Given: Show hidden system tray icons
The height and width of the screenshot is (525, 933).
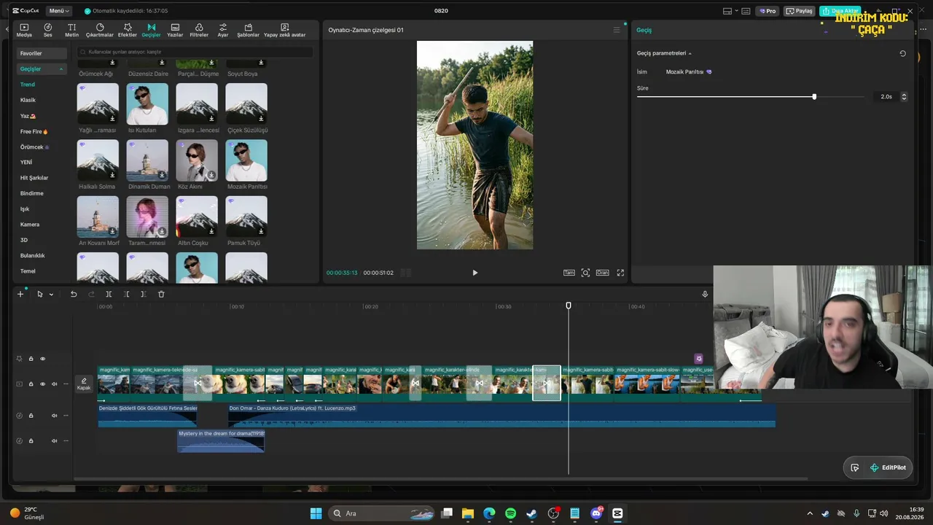Looking at the screenshot, I should click(x=809, y=513).
